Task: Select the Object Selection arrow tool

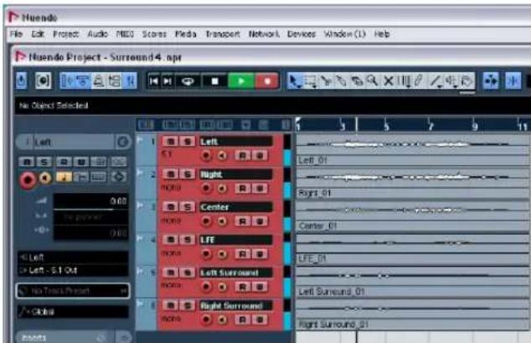Action: (x=294, y=81)
